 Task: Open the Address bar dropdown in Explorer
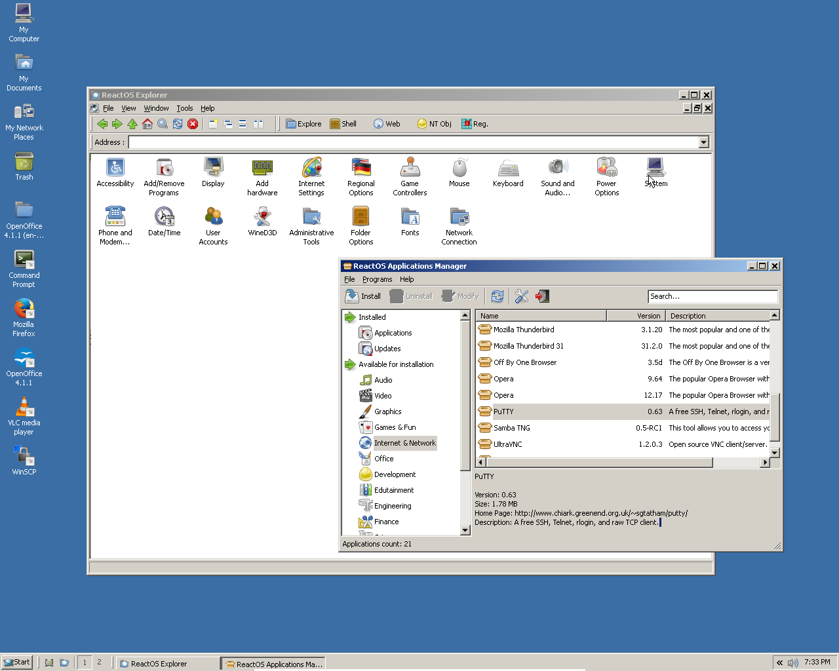(x=703, y=142)
